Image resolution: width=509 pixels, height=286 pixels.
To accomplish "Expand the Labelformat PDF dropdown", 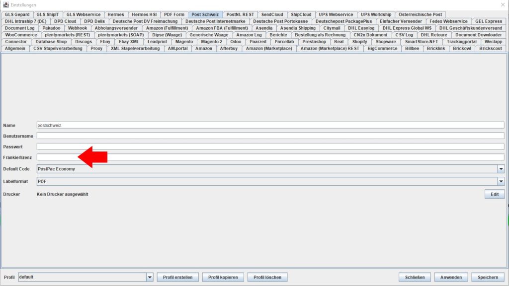I will point(501,182).
